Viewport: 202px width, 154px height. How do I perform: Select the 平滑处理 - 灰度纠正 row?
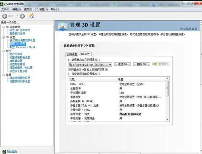click(x=117, y=118)
